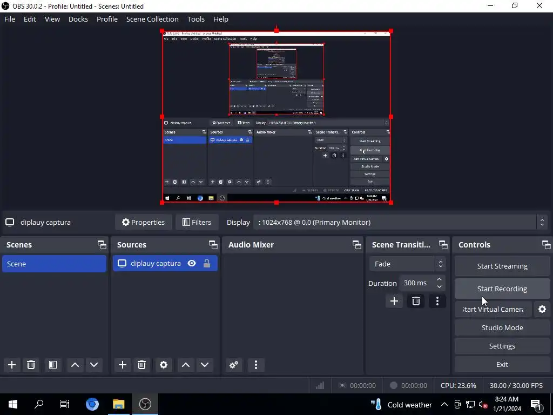Viewport: 553px width, 415px height.
Task: Remove selected scene with trash icon
Action: click(31, 365)
